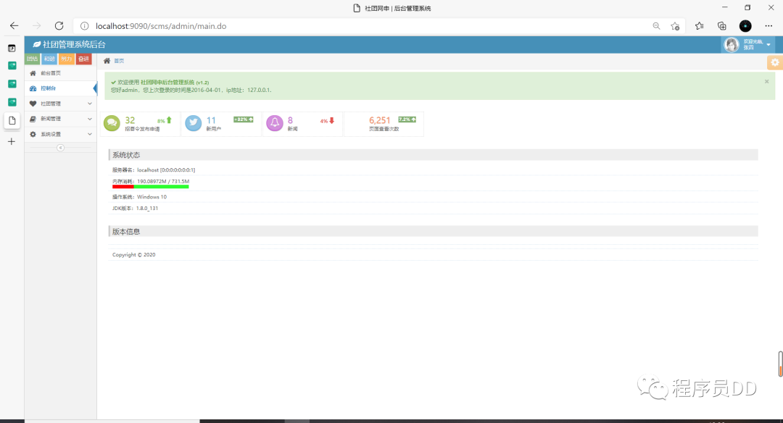The width and height of the screenshot is (783, 423).
Task: Click the blue Twitter bird icon for 新用户
Action: [x=194, y=122]
